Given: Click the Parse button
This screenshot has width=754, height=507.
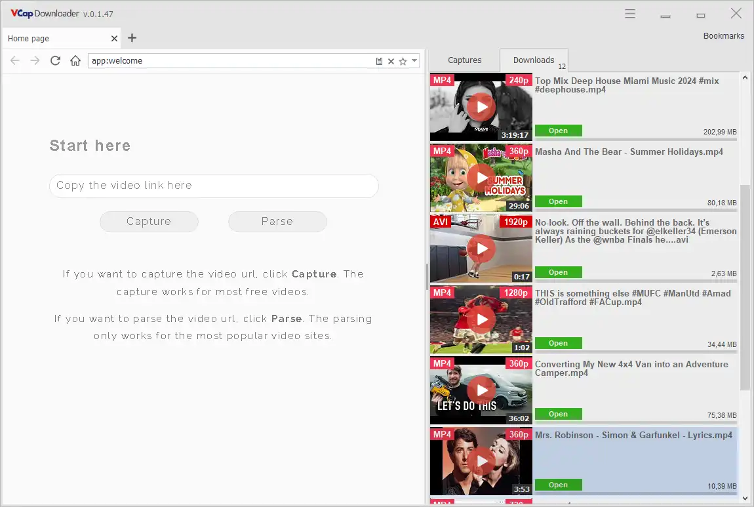Looking at the screenshot, I should coord(277,221).
